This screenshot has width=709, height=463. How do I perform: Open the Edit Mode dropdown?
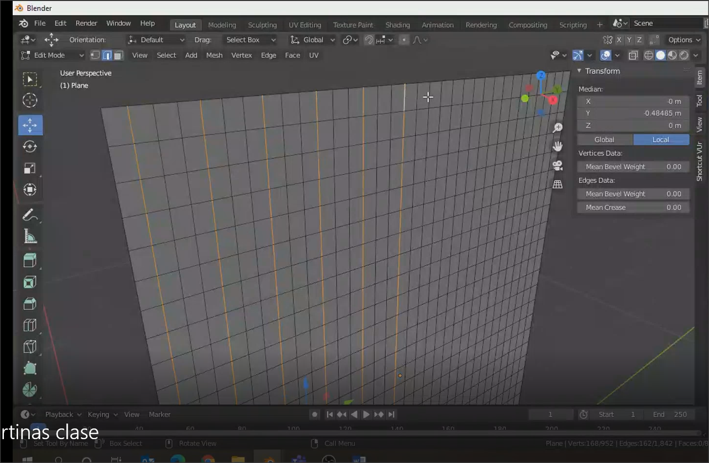tap(52, 56)
